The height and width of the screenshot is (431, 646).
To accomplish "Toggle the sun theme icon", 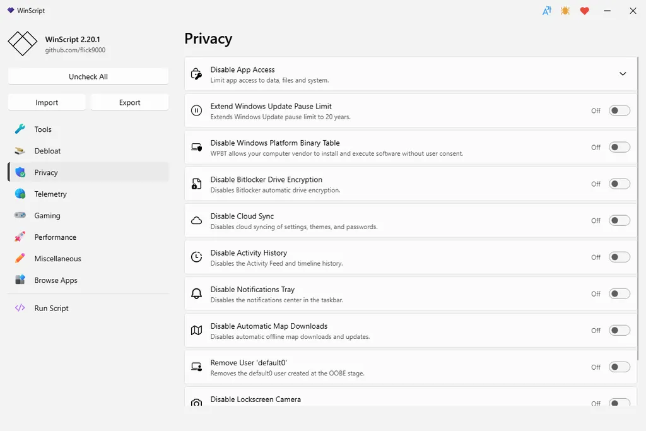I will click(565, 11).
